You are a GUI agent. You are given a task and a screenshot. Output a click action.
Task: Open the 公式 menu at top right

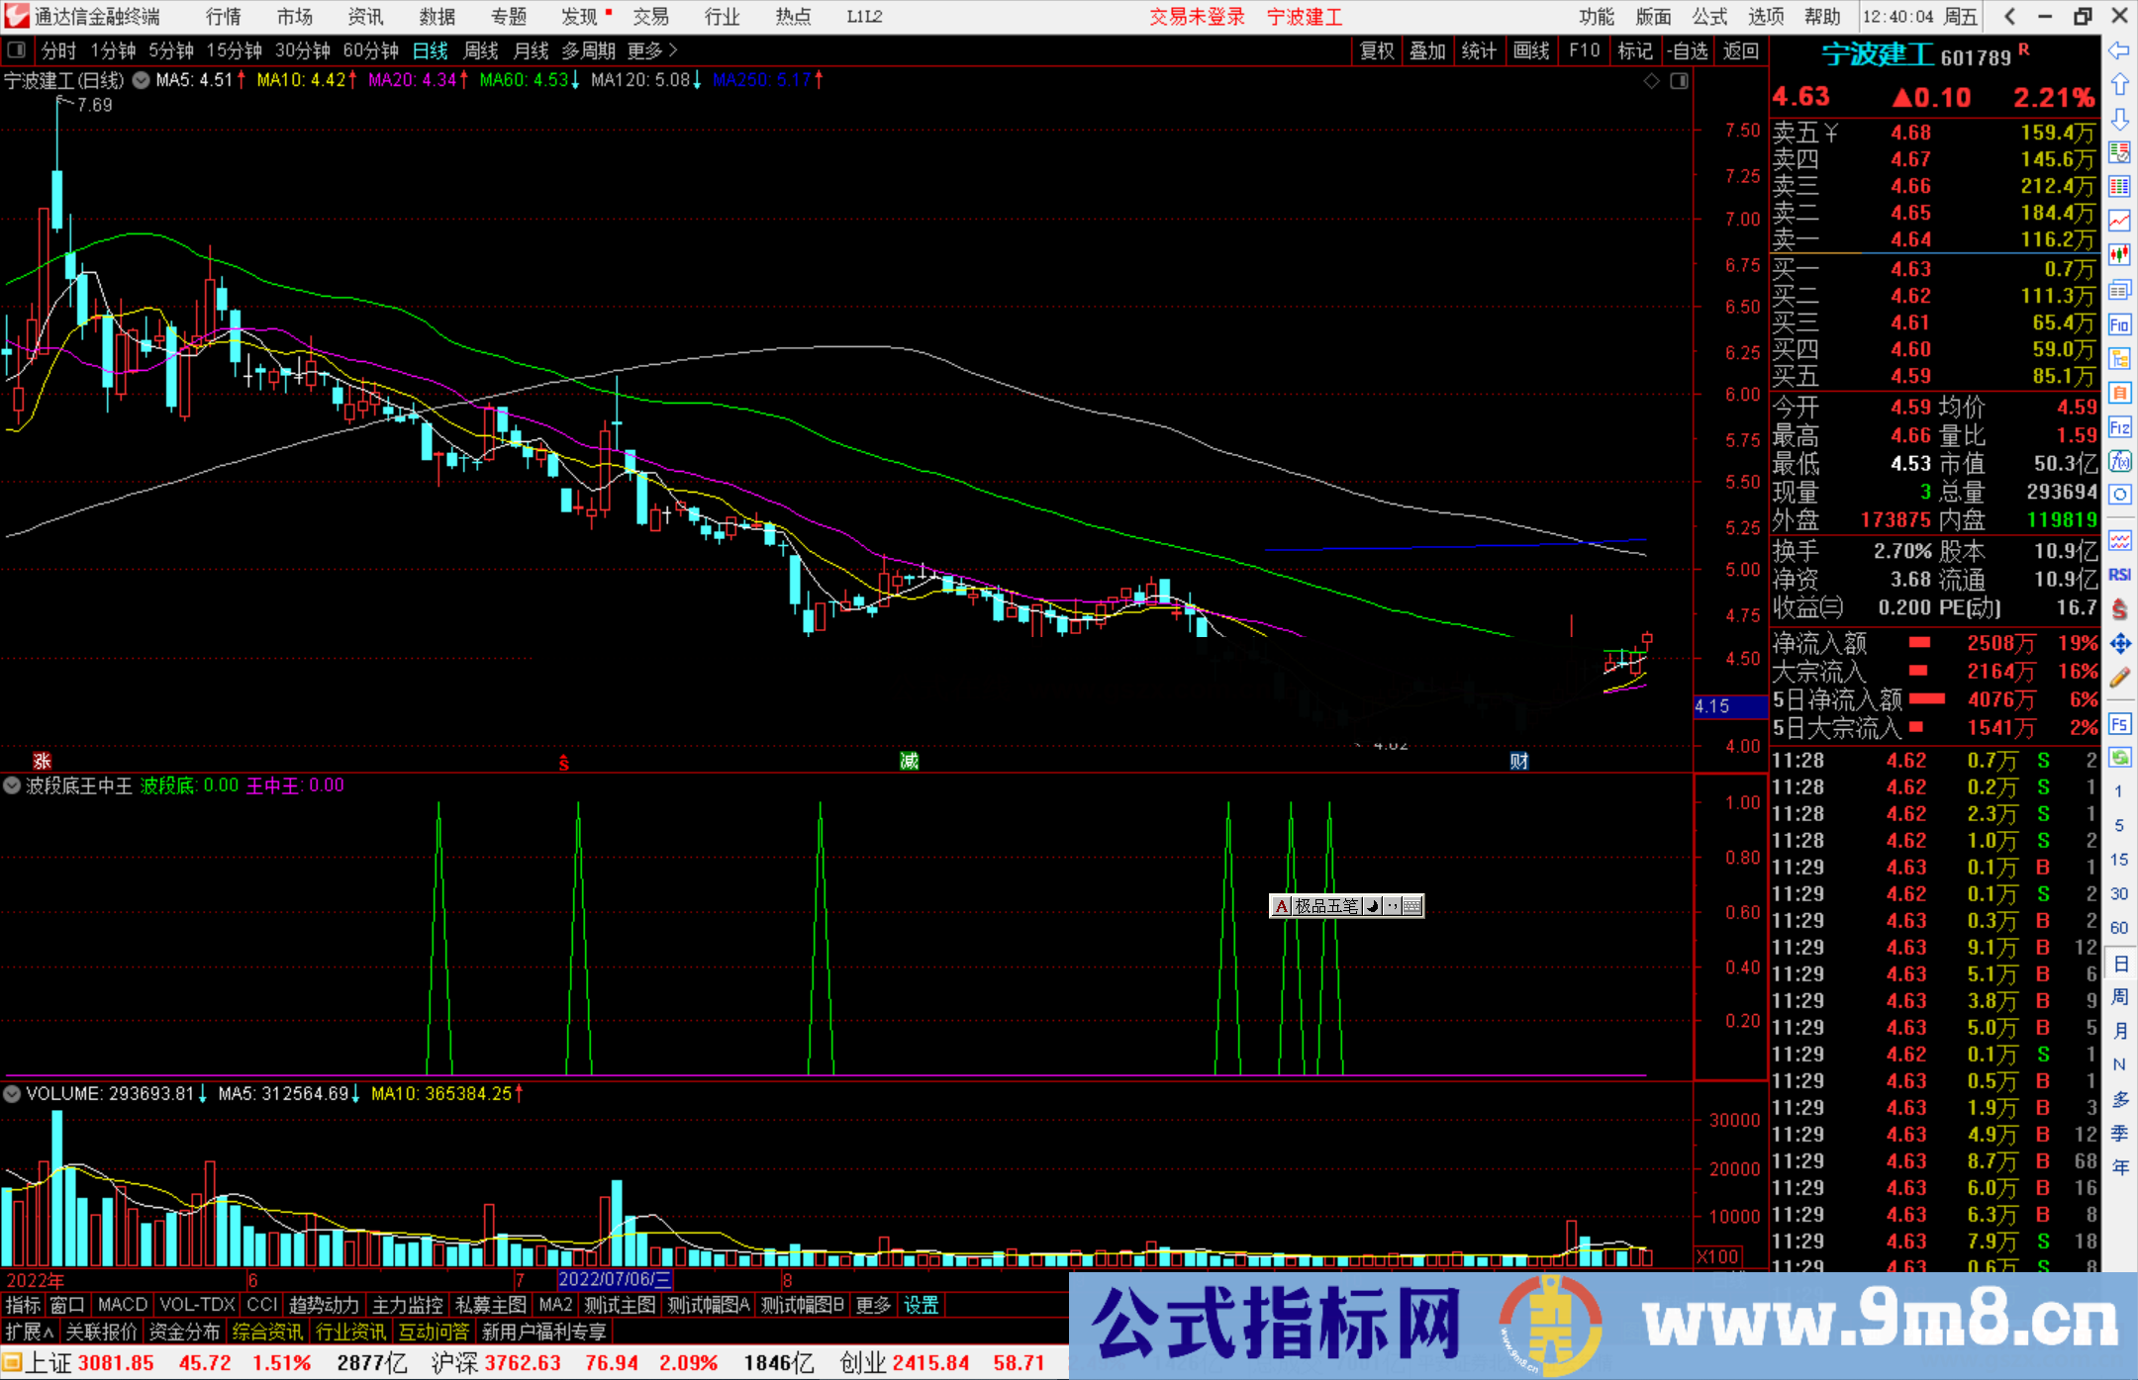click(x=1709, y=17)
